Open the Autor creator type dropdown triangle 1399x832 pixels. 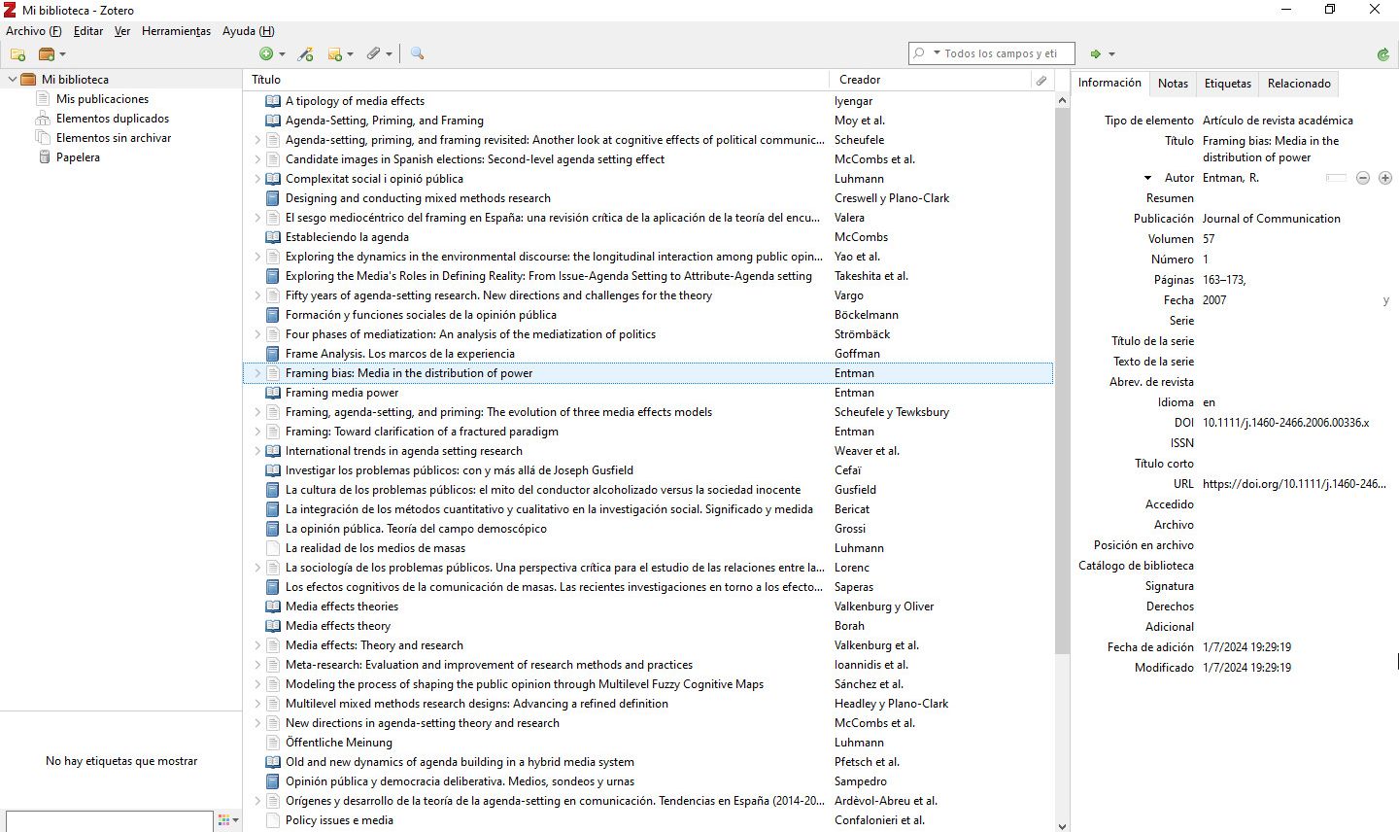1147,178
